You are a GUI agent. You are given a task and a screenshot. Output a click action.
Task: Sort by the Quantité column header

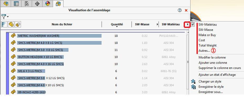[117, 24]
